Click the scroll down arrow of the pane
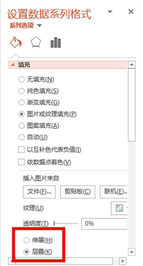The image size is (143, 266). pos(132,251)
